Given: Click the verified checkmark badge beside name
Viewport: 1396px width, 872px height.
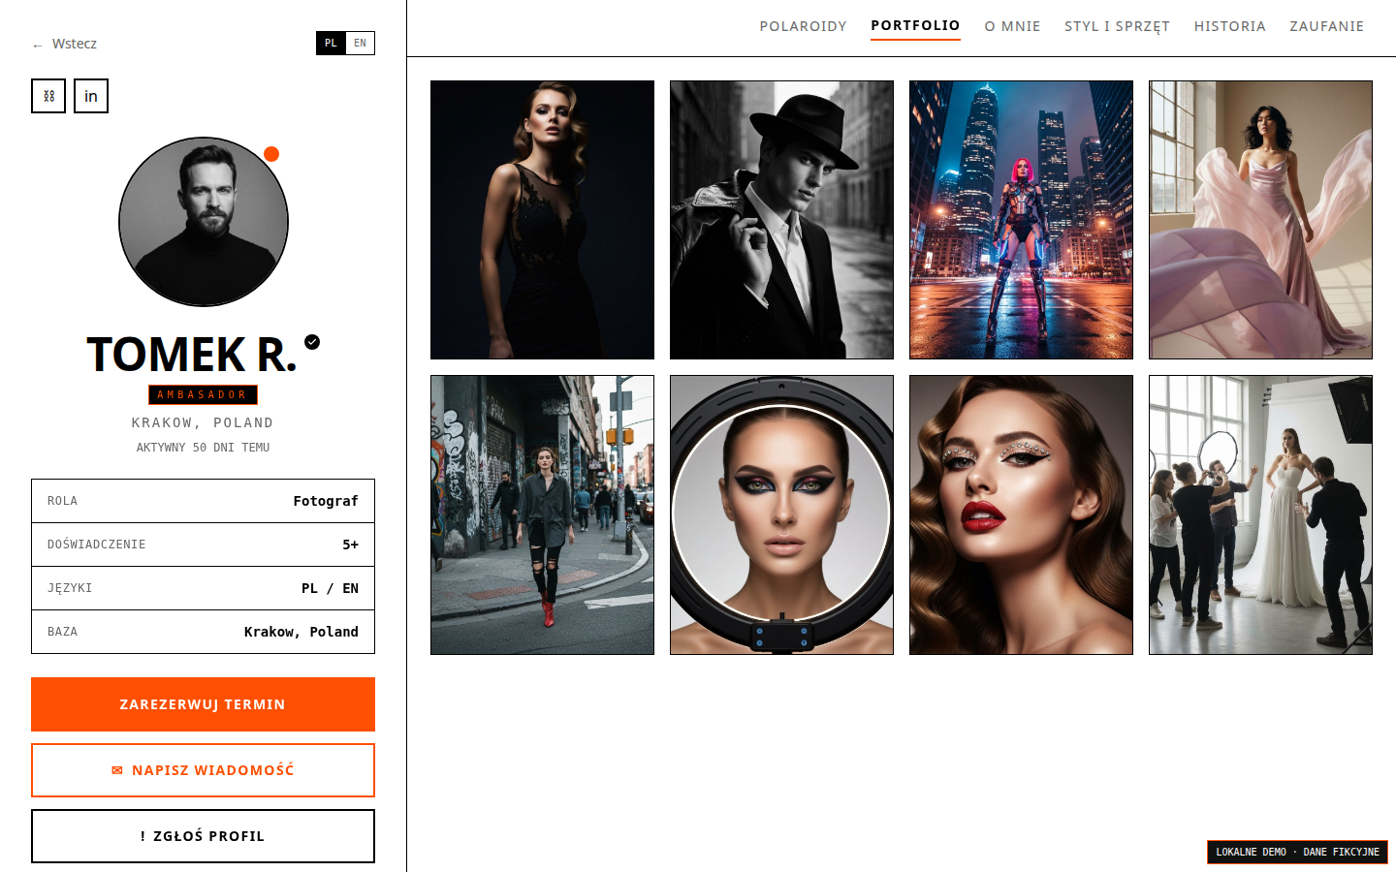Looking at the screenshot, I should coord(312,342).
